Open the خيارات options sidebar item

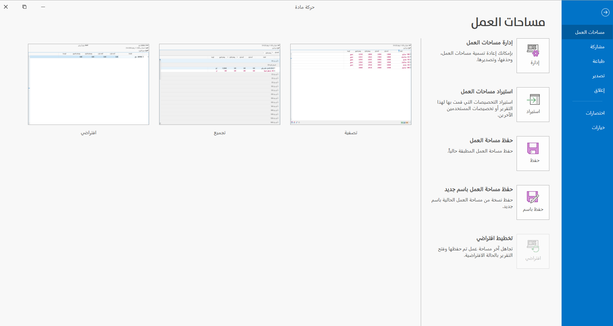587,127
